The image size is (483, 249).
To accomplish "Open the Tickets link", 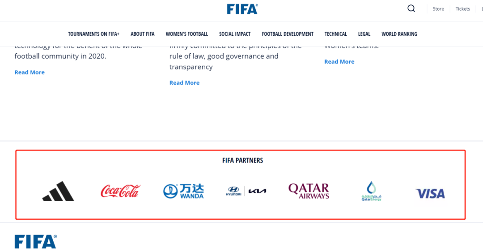I will (x=463, y=9).
